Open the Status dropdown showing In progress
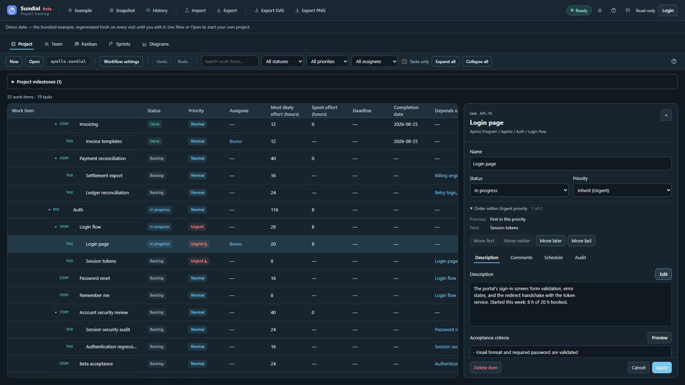This screenshot has width=685, height=385. click(519, 190)
